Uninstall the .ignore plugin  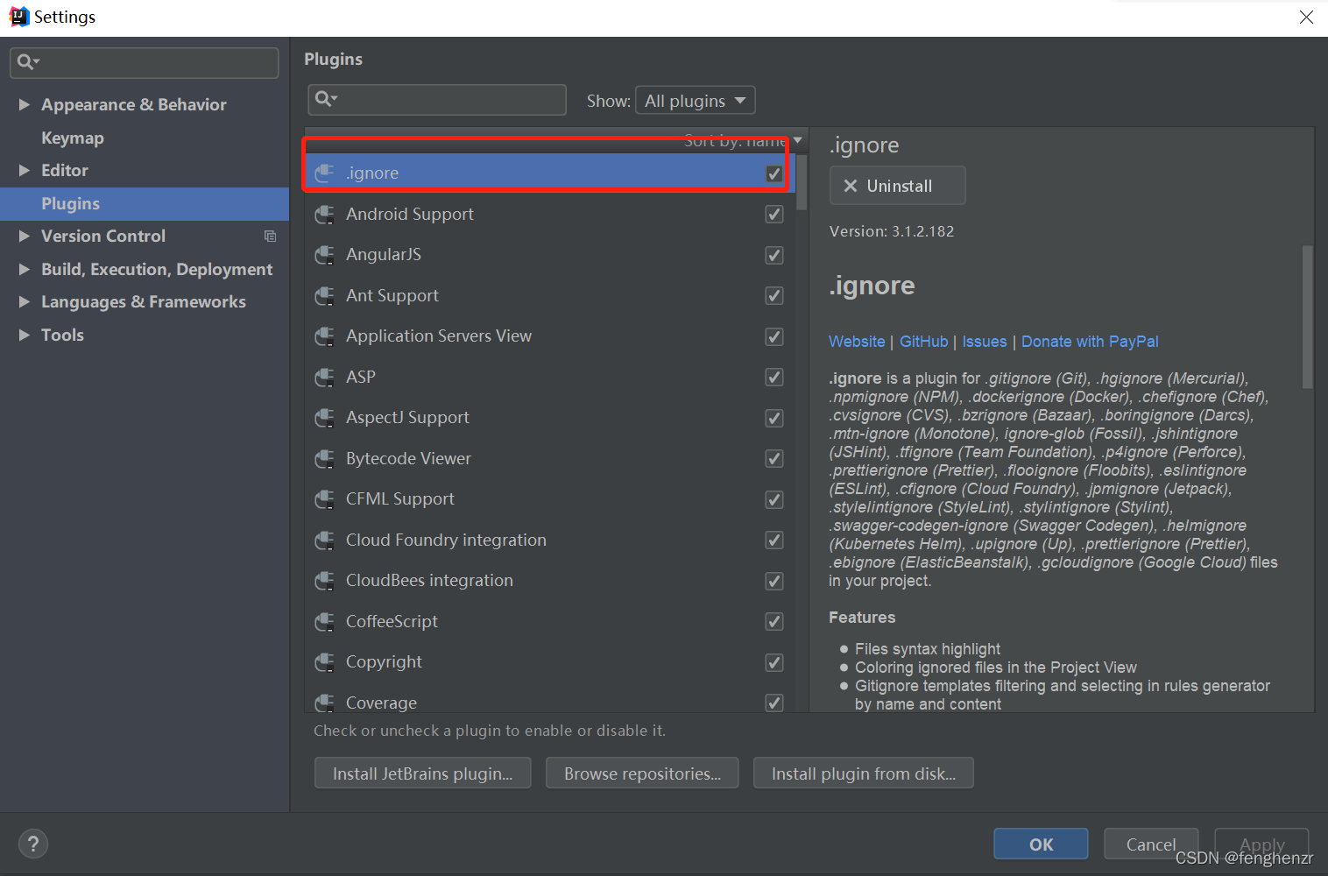click(x=898, y=186)
